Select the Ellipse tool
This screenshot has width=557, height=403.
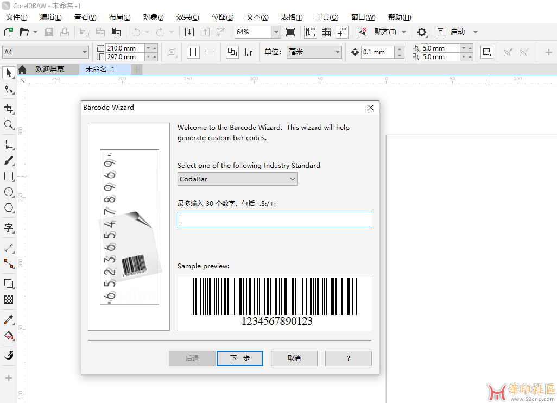pos(9,192)
